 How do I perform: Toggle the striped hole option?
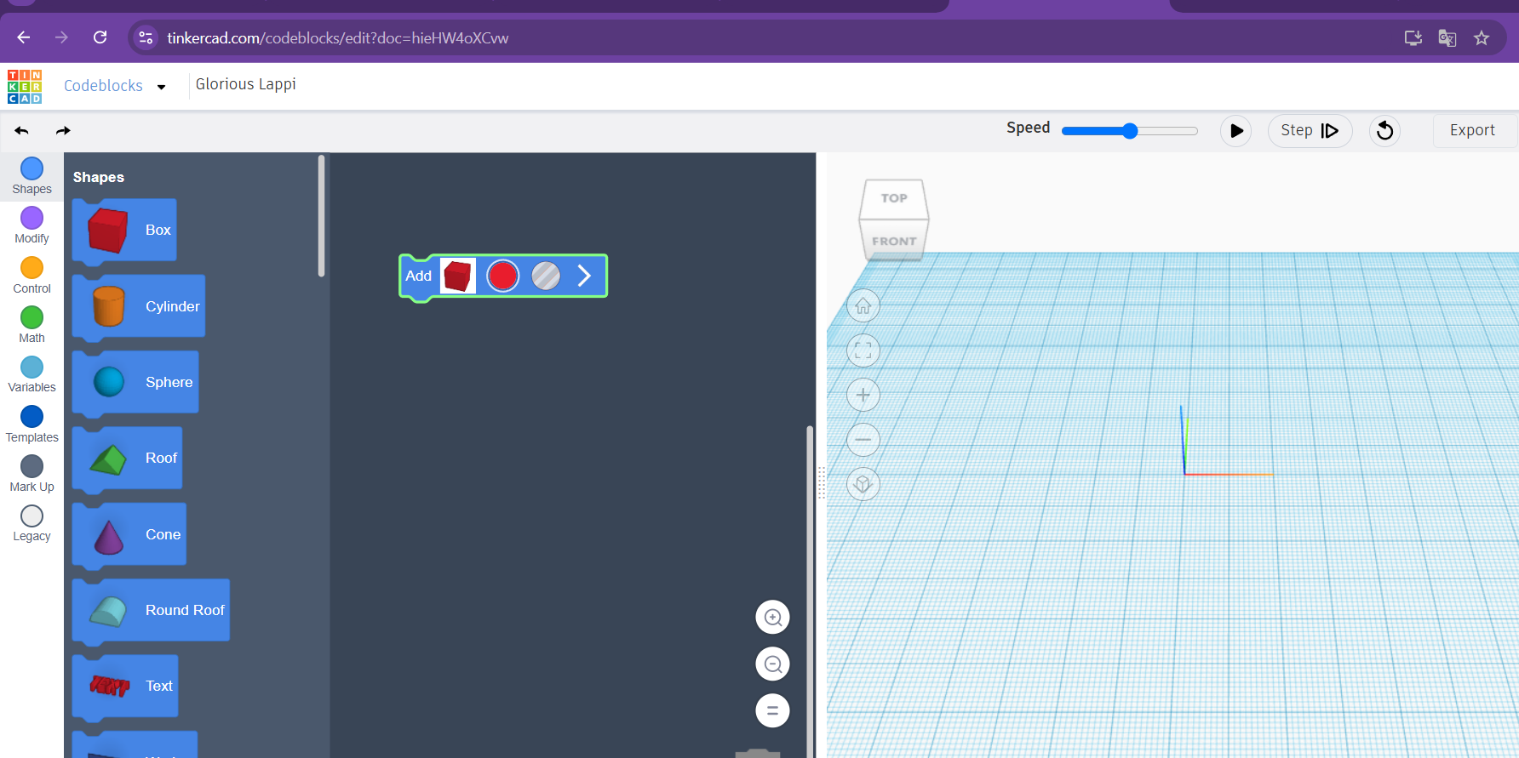click(546, 276)
